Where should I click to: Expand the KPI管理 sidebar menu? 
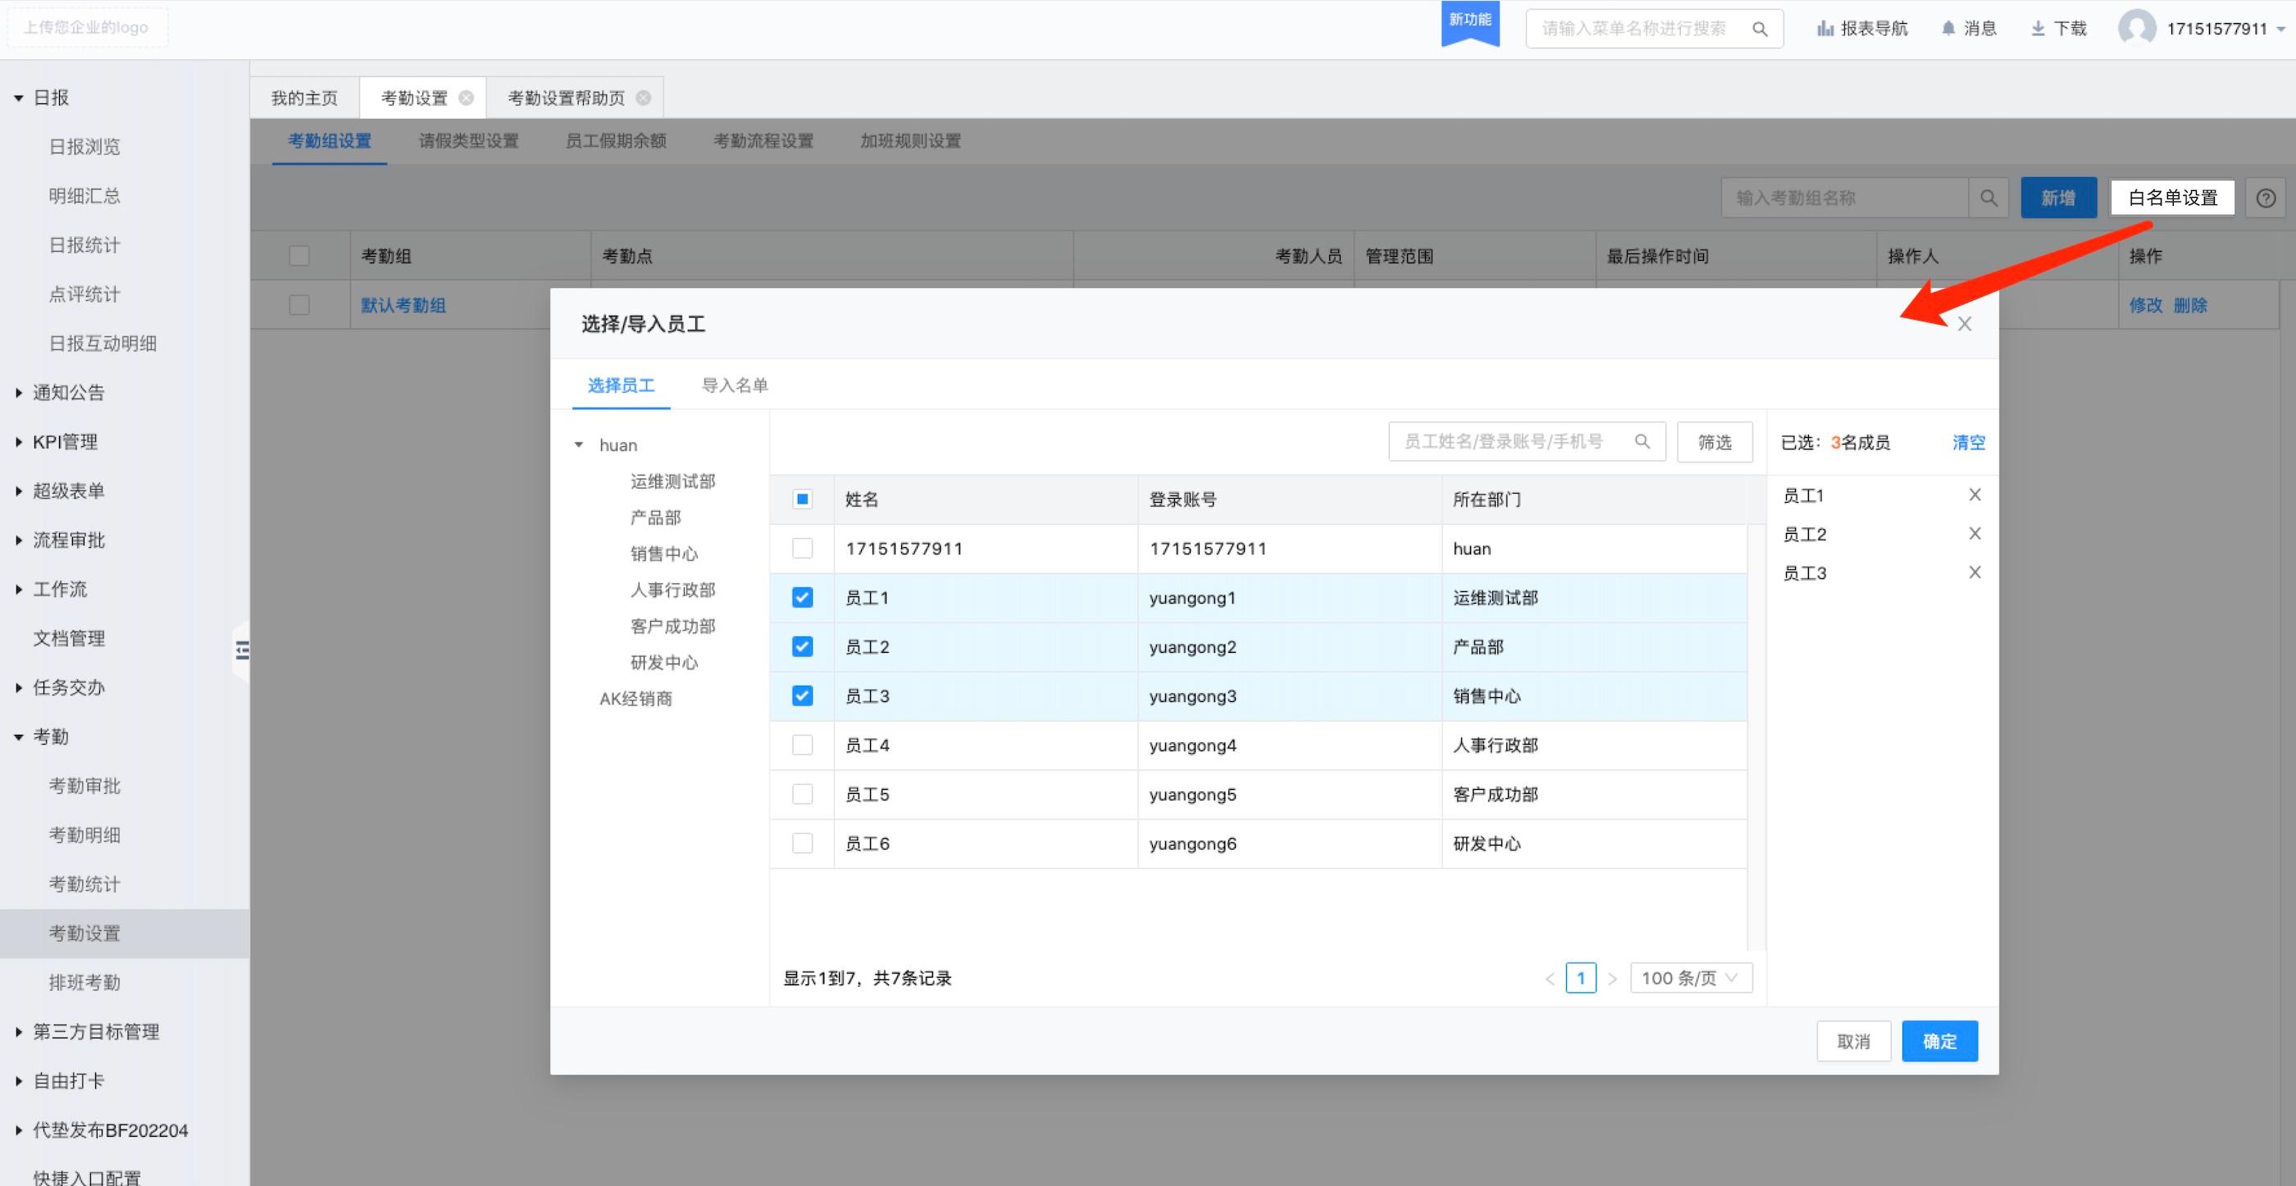64,442
